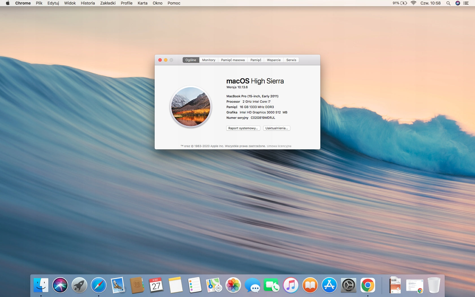Open the App Store icon
This screenshot has width=475, height=297.
pyautogui.click(x=329, y=285)
